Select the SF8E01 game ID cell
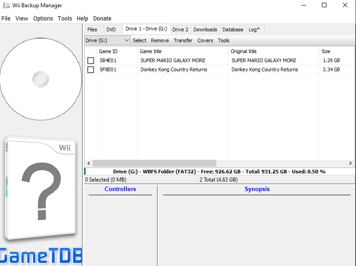Image resolution: width=356 pixels, height=266 pixels. [x=108, y=69]
